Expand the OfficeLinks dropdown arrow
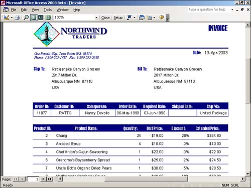251x188 pixels. (x=135, y=18)
